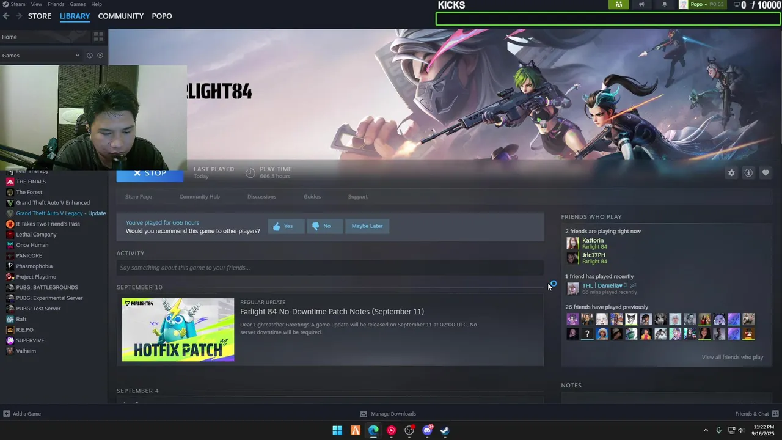
Task: Open the announcements megaphone icon
Action: coord(641,5)
